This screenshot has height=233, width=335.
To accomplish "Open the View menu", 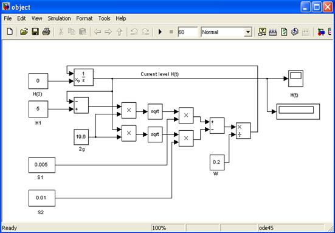I will pos(36,18).
